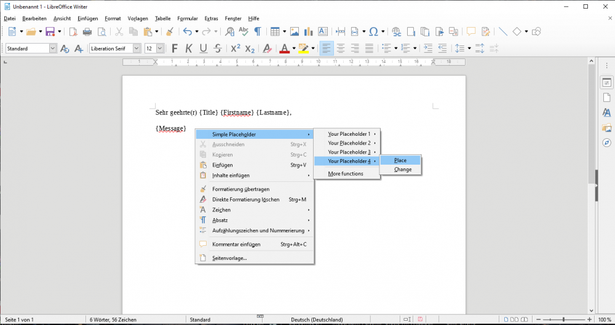Toggle Strikethrough formatting

pos(218,49)
